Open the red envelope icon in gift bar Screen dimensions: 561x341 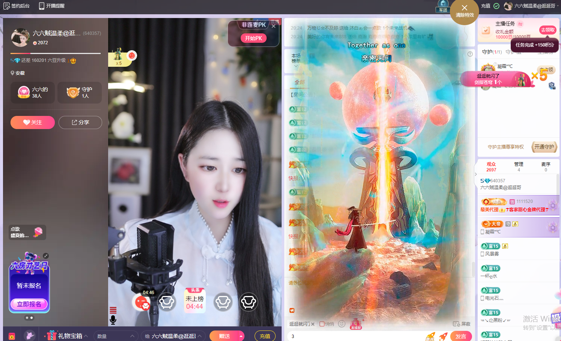(12, 336)
